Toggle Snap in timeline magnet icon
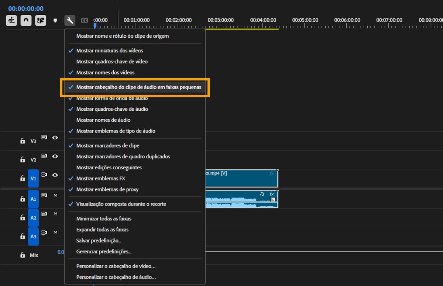 tap(26, 21)
